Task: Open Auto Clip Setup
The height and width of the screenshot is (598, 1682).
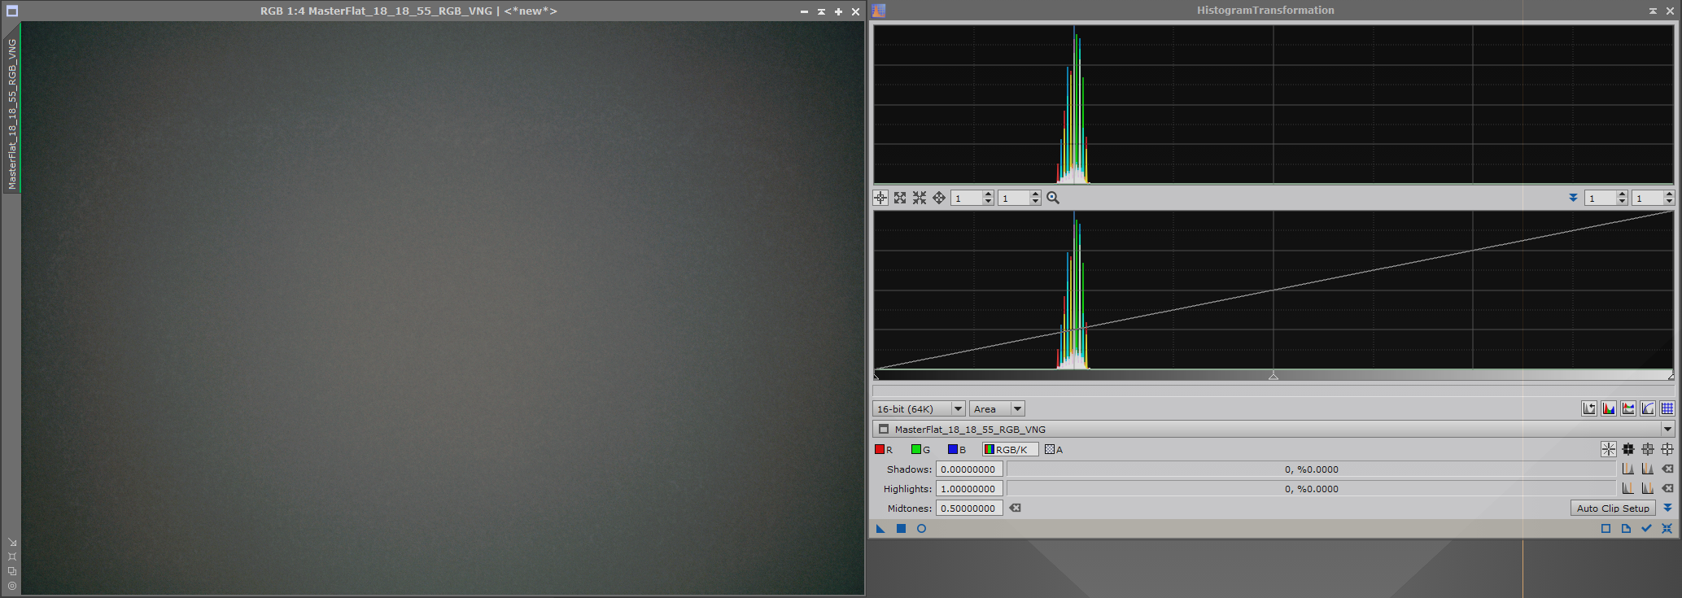Action: pyautogui.click(x=1613, y=508)
